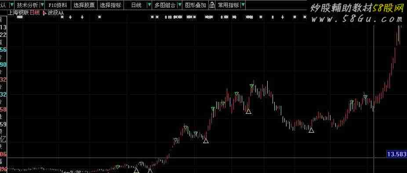Viewport: 407px width, 173px height.
Task: Open dropdown arrow next to 技术分析
Action: 42,5
